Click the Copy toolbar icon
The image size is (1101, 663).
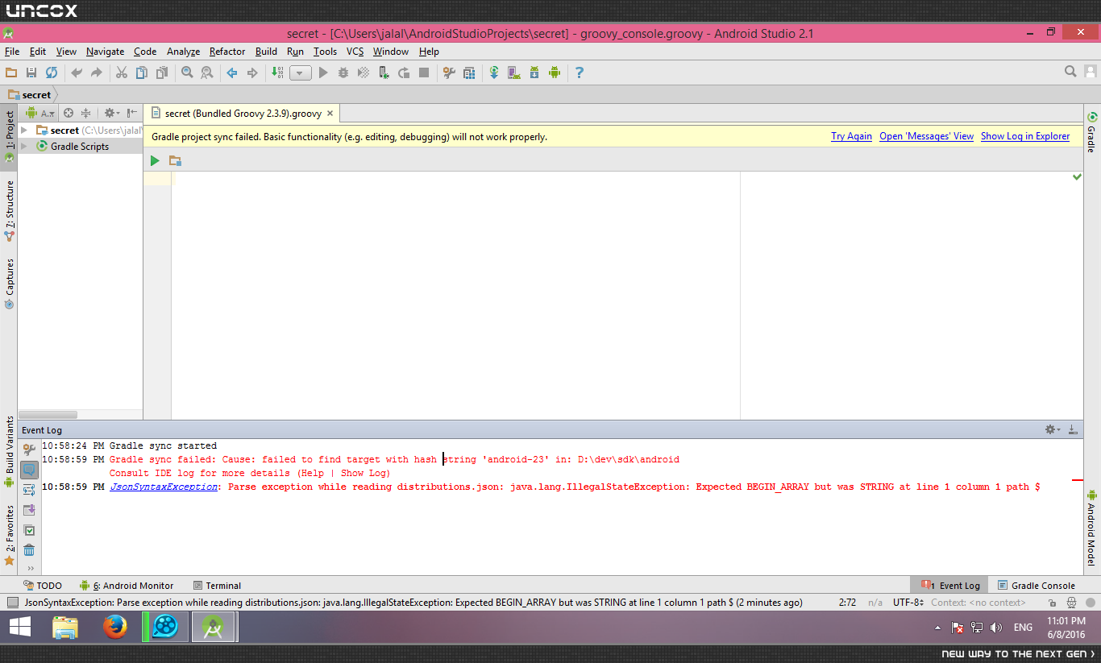[142, 73]
